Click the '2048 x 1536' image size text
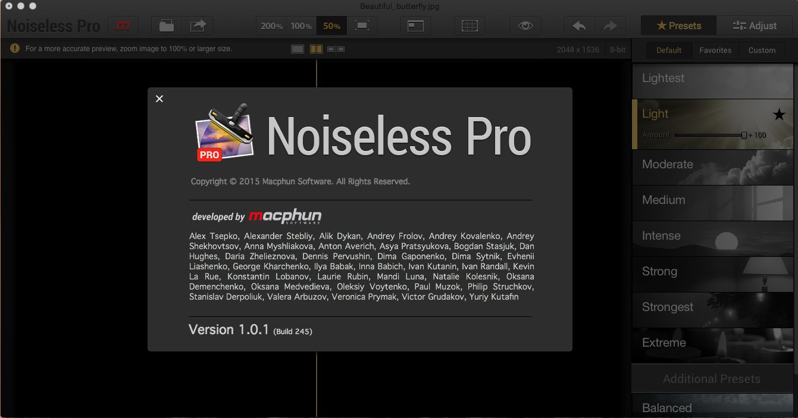The width and height of the screenshot is (798, 418). (x=578, y=49)
